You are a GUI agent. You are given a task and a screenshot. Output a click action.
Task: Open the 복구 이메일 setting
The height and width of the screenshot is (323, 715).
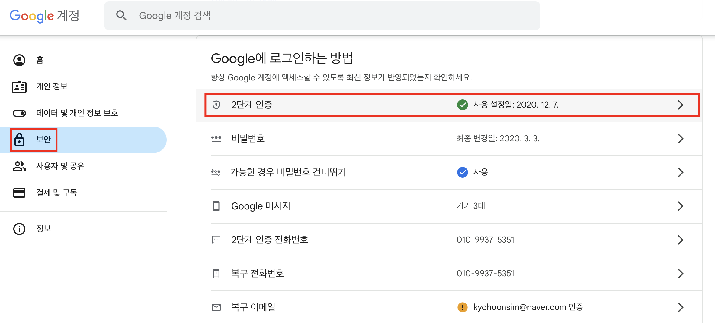(x=449, y=307)
